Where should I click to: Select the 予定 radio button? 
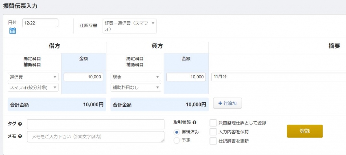pyautogui.click(x=176, y=140)
